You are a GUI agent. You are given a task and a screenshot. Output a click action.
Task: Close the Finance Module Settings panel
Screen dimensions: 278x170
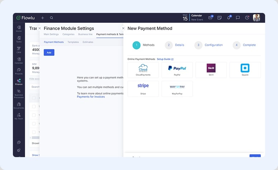[x=39, y=28]
